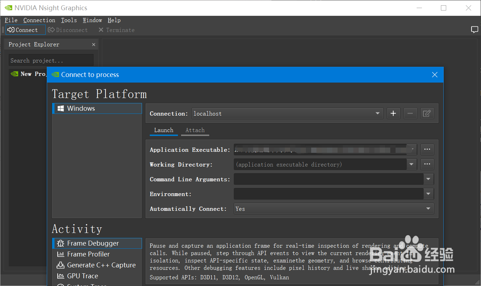Maximize the NVIDIA Nsight Graphics window
The height and width of the screenshot is (286, 481).
click(444, 8)
